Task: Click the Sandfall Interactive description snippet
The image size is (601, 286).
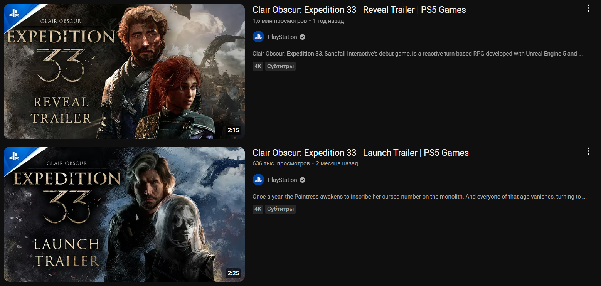Action: (x=418, y=54)
